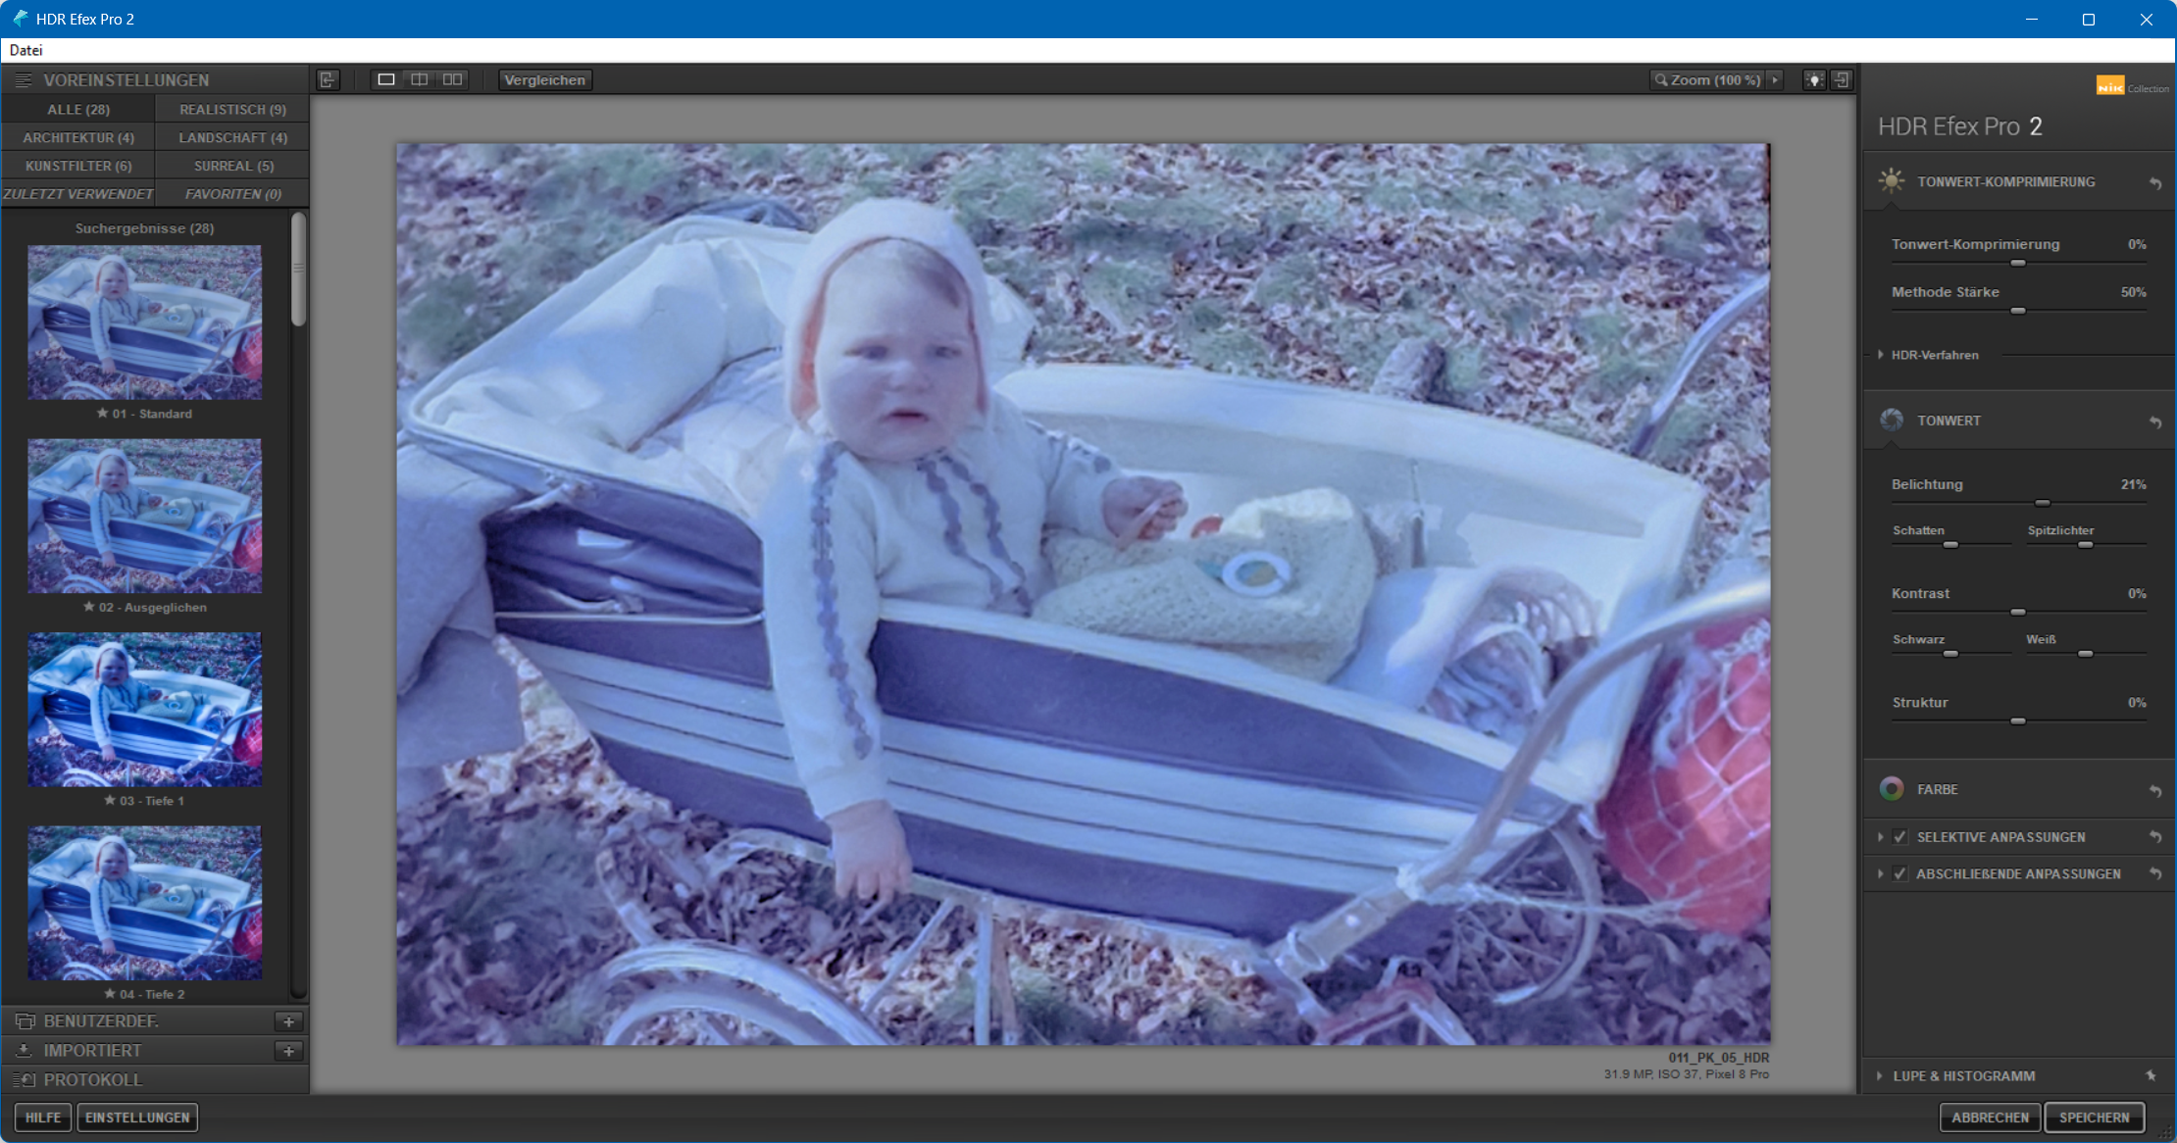Select split preview view icon
The image size is (2177, 1143).
click(x=419, y=79)
